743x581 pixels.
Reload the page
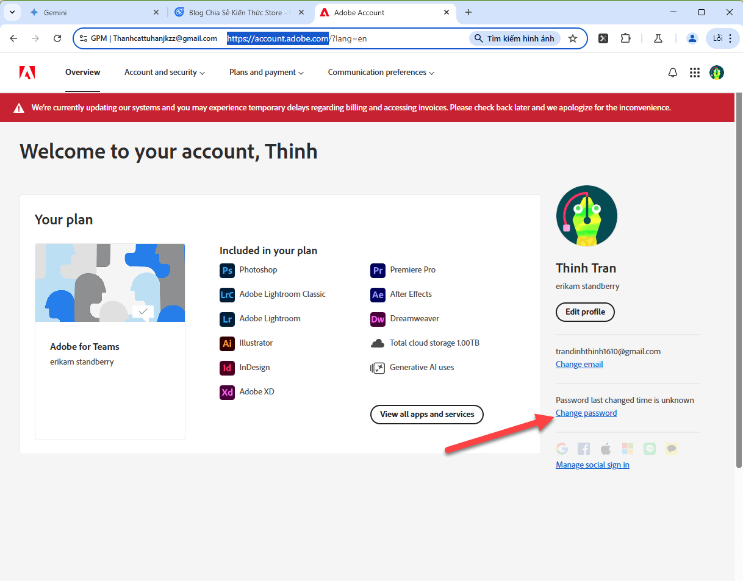click(x=57, y=38)
